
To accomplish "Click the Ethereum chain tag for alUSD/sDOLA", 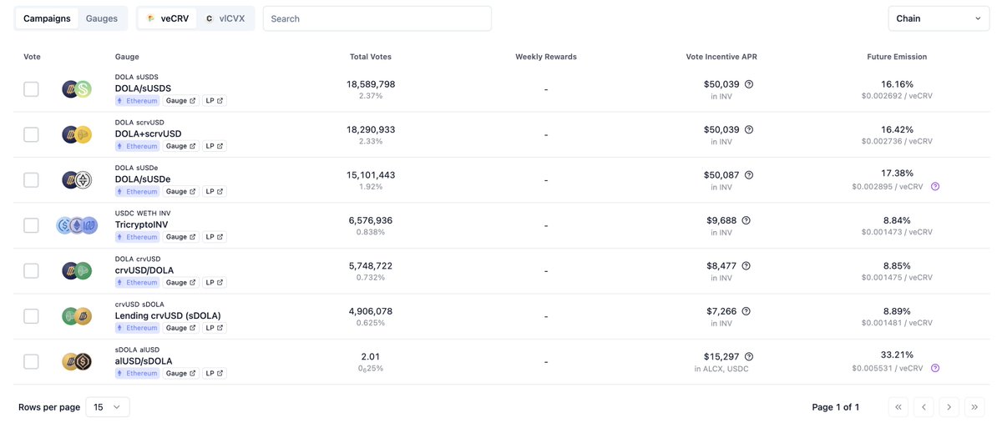I will tap(138, 374).
